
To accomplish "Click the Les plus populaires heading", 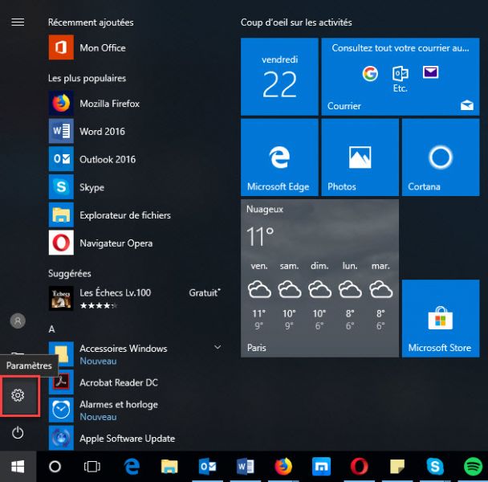I will (x=87, y=78).
